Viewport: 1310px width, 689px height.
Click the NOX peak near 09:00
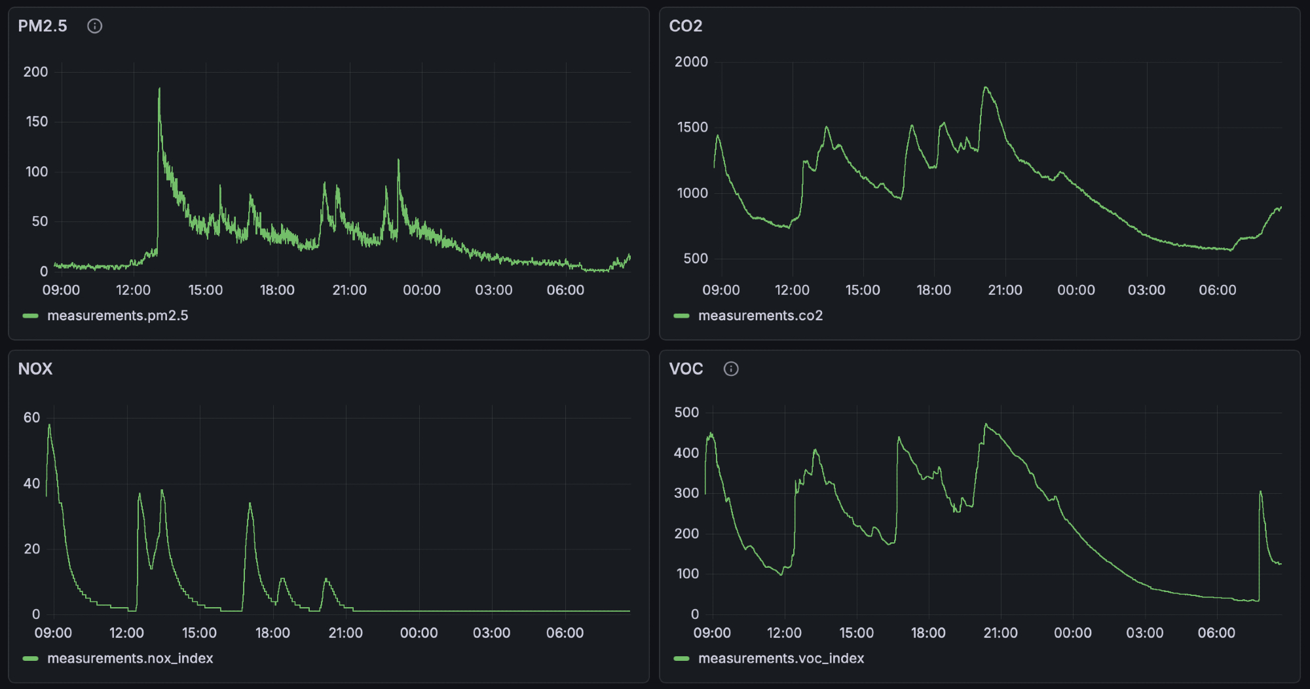(x=49, y=426)
